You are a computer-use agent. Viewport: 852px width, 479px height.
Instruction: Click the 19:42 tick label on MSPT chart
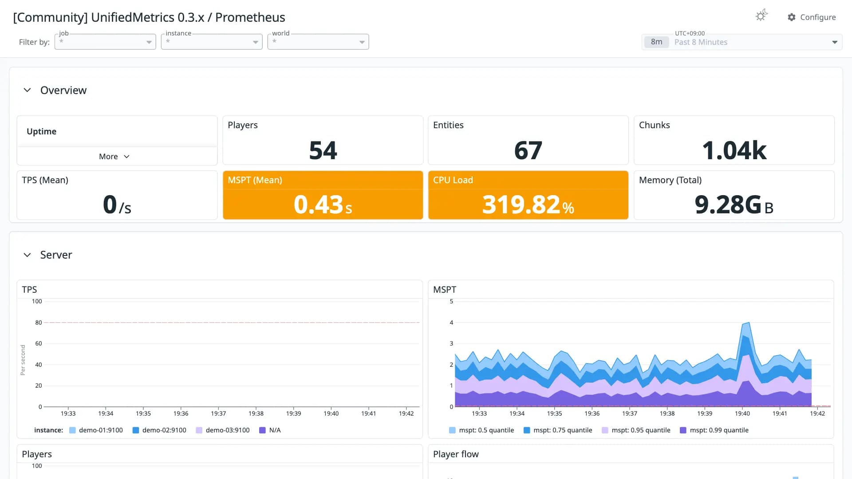[817, 413]
